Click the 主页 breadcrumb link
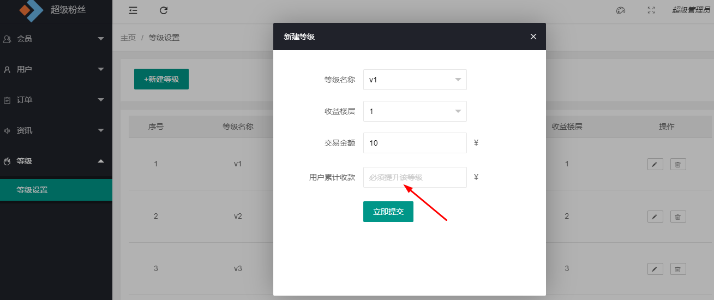714x300 pixels. pyautogui.click(x=128, y=38)
